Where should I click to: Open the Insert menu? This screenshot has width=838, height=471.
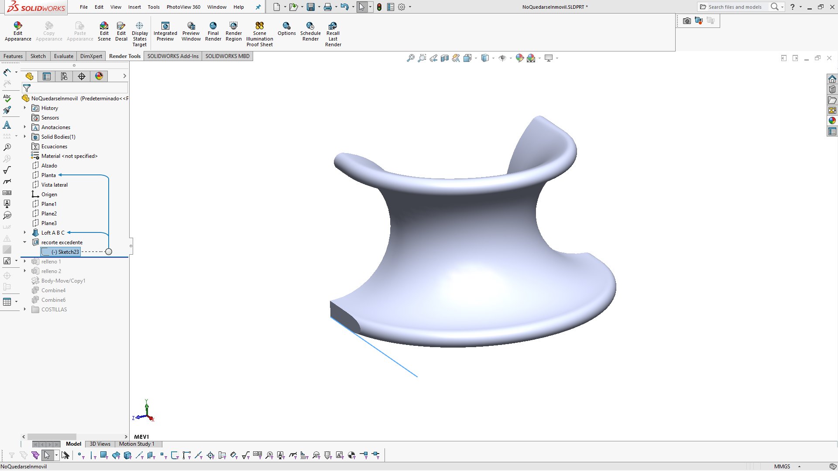coord(134,7)
